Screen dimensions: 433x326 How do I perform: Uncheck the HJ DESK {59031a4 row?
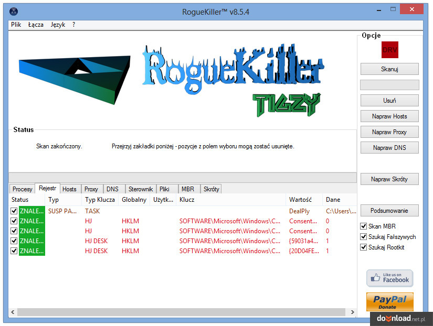coord(14,241)
